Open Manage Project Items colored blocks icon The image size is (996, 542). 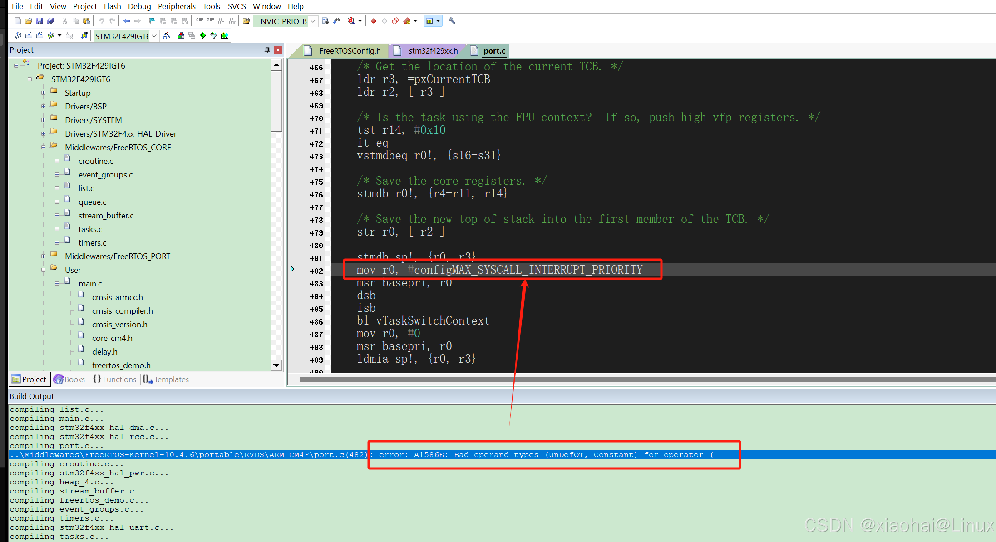(181, 35)
